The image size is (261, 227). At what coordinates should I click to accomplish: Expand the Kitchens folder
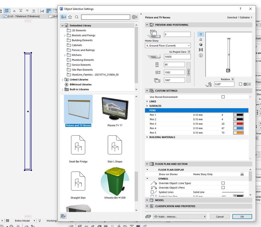click(65, 55)
